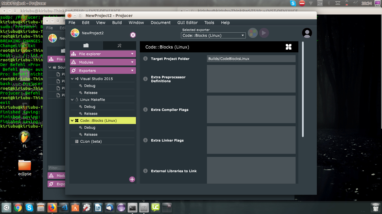Collapse the Linux Makefile exporter node
The width and height of the screenshot is (382, 214).
[x=72, y=99]
